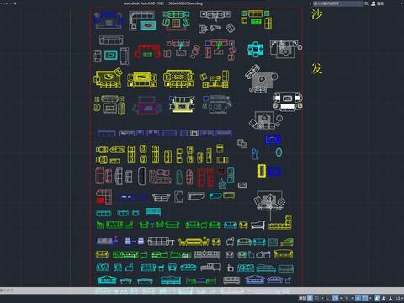Viewport: 404px width, 303px height.
Task: Click the annotation scale icon
Action: click(x=391, y=298)
